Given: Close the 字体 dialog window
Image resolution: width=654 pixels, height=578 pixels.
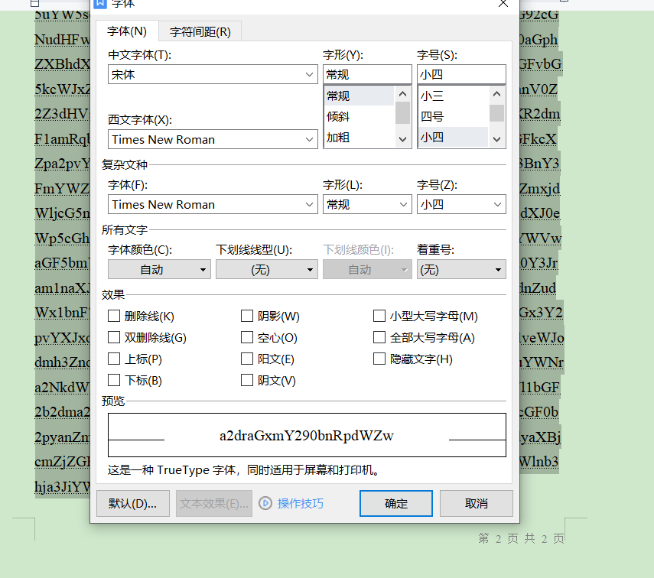Looking at the screenshot, I should [x=503, y=4].
